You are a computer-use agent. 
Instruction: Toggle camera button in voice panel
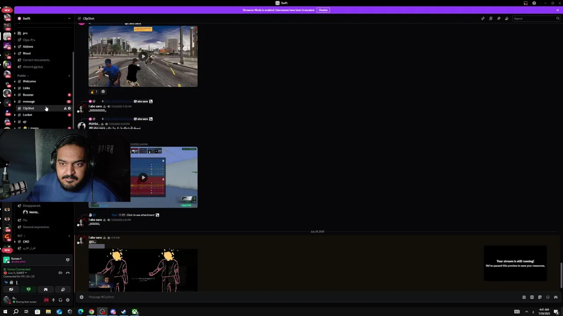pos(11,290)
